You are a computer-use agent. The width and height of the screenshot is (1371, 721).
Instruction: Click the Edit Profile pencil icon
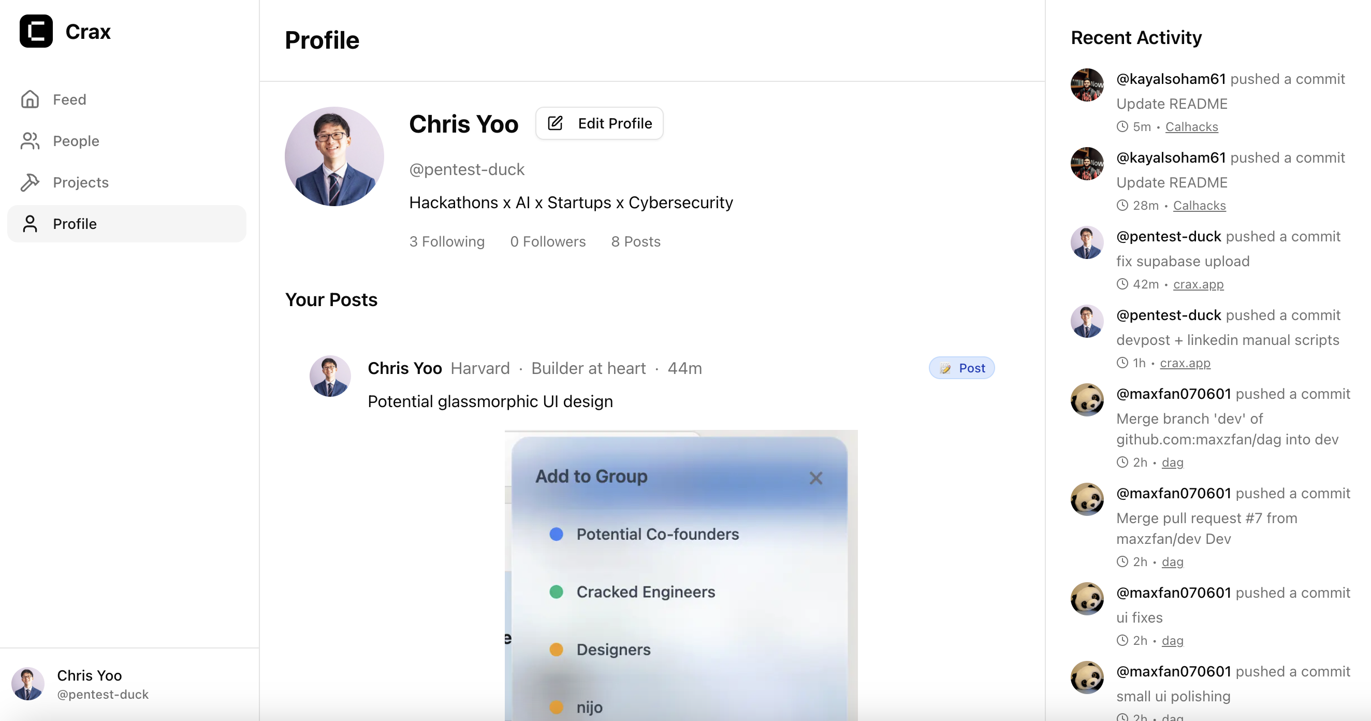(x=555, y=124)
